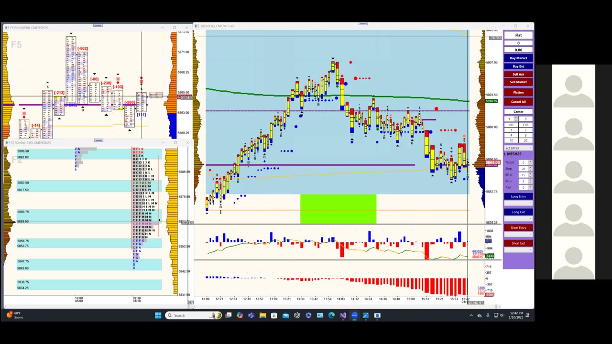Click the CLR quantity button
Viewport: 612px width, 344px height.
point(525,125)
